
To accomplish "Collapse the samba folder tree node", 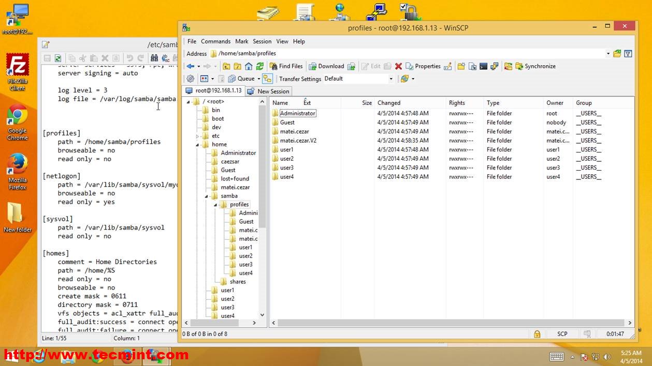I will (x=206, y=196).
